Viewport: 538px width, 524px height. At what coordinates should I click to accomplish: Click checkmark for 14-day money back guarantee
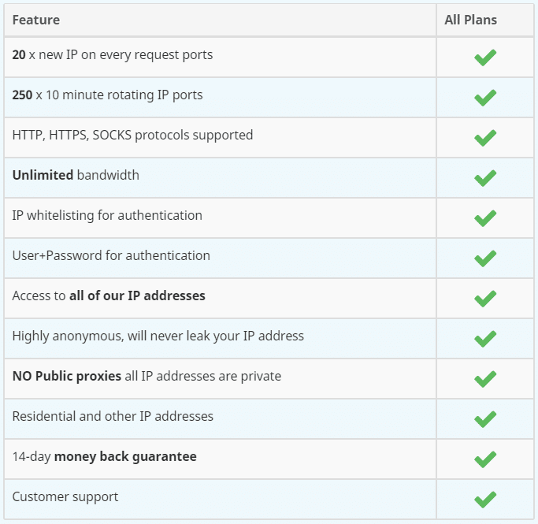click(485, 459)
